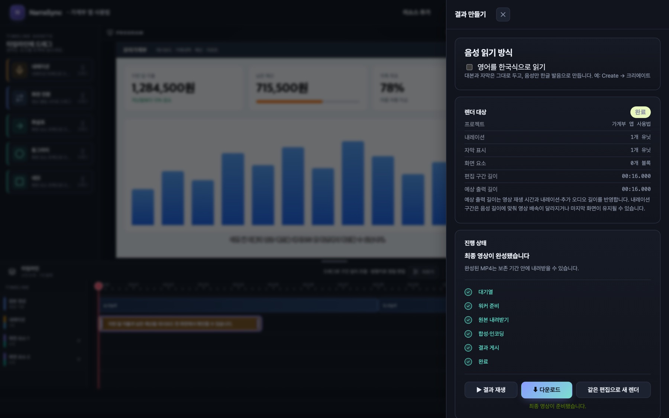
Task: Click the 내레이션 row label
Action: coord(475,137)
